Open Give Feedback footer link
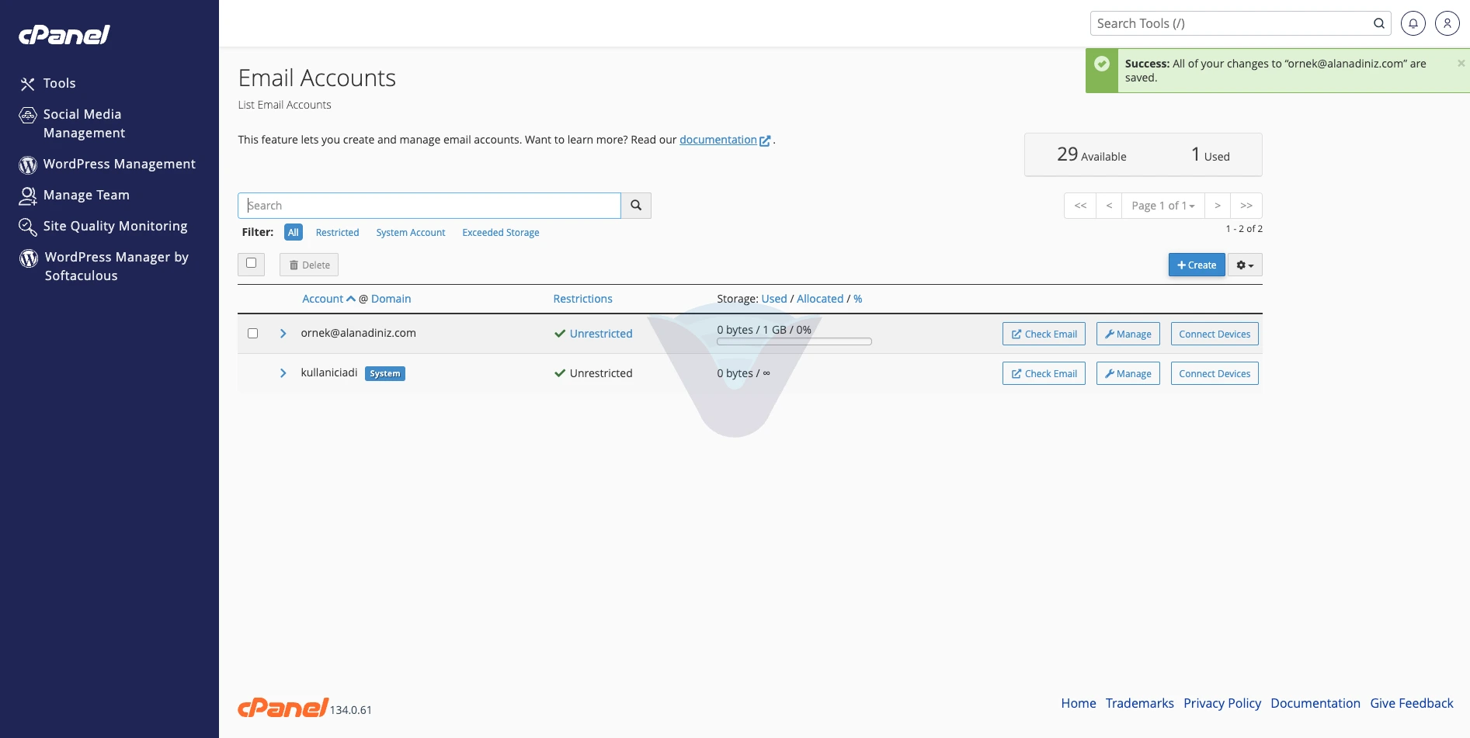Screen dimensions: 1470x738 click(1412, 703)
